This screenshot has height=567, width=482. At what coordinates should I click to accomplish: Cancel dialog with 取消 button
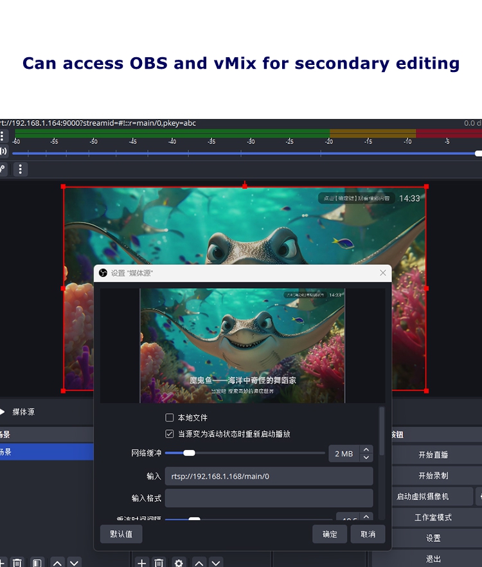[x=368, y=534]
